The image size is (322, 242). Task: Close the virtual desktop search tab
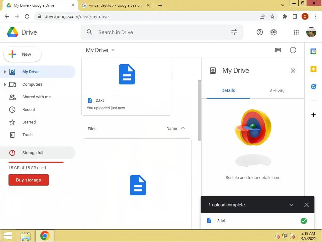pyautogui.click(x=148, y=5)
